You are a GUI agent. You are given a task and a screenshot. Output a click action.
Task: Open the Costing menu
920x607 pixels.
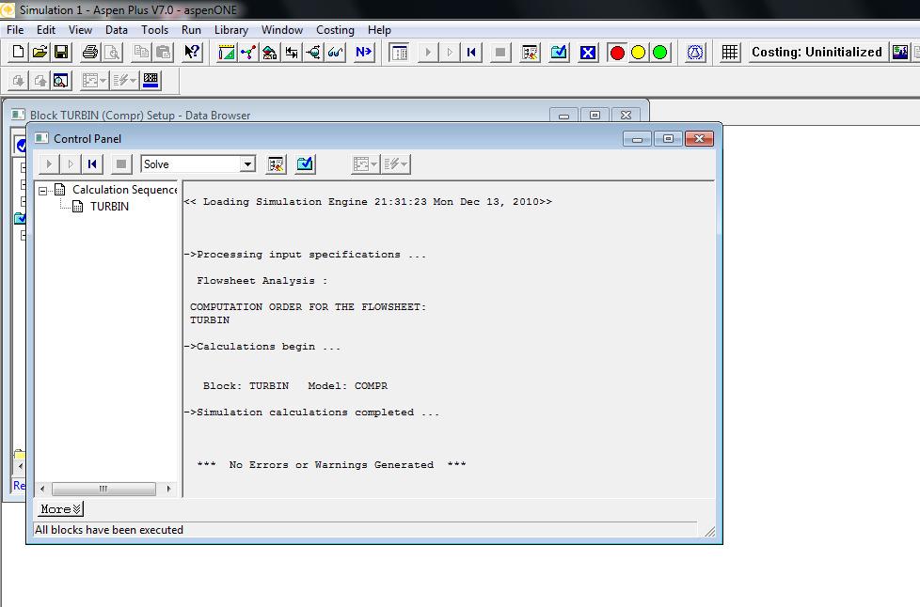(x=335, y=30)
